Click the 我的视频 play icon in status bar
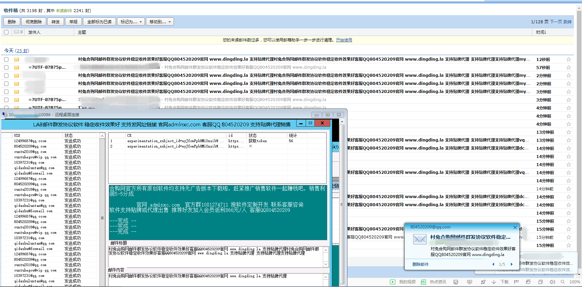Viewport: 582px width, 287px height. 393,282
